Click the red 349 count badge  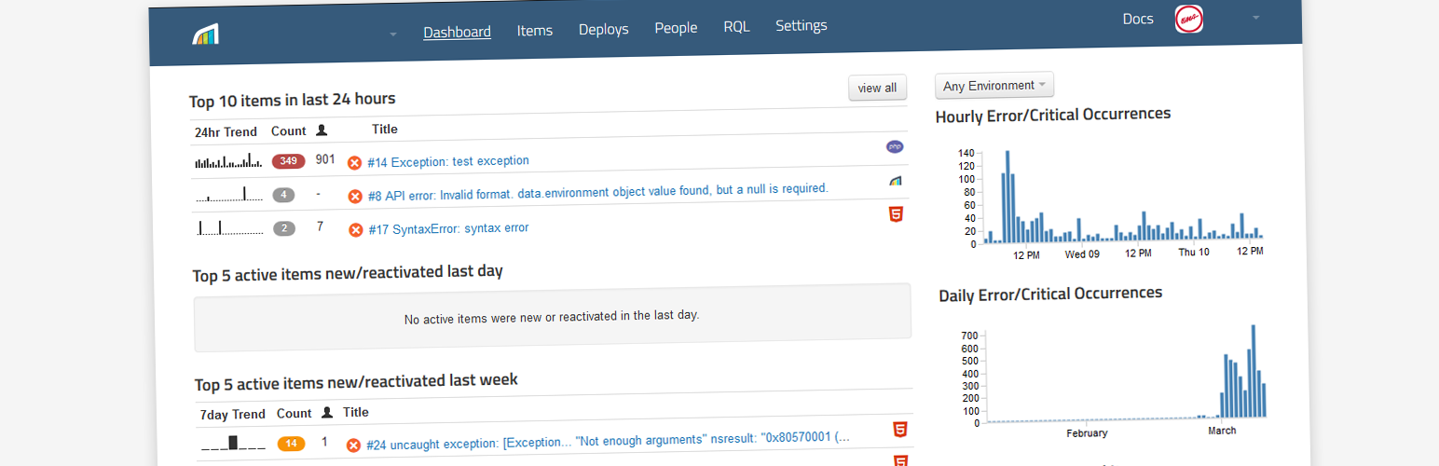click(x=288, y=161)
